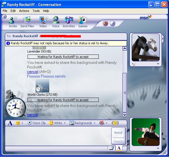The image size is (169, 157).
Task: Click 'Waiting for Randy Rockstiff' bar under World Clocks
Action: (x=63, y=100)
